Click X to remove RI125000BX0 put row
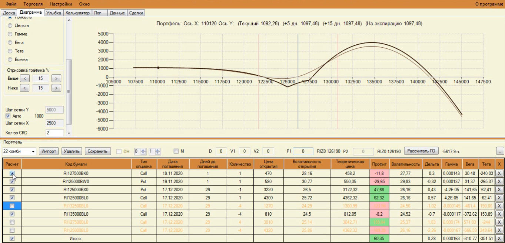 click(499, 189)
